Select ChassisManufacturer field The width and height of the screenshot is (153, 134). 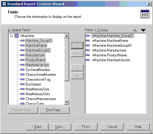coord(41,99)
